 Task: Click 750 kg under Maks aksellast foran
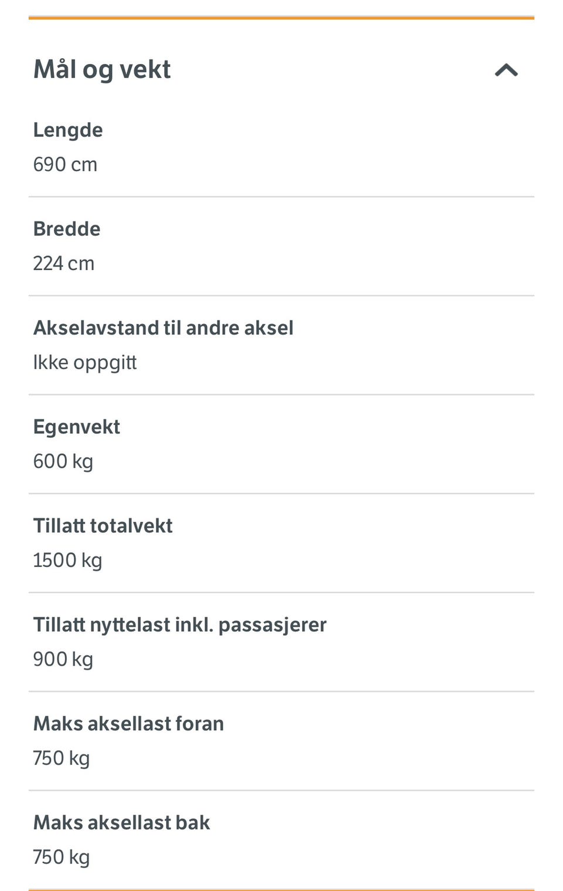pos(61,758)
